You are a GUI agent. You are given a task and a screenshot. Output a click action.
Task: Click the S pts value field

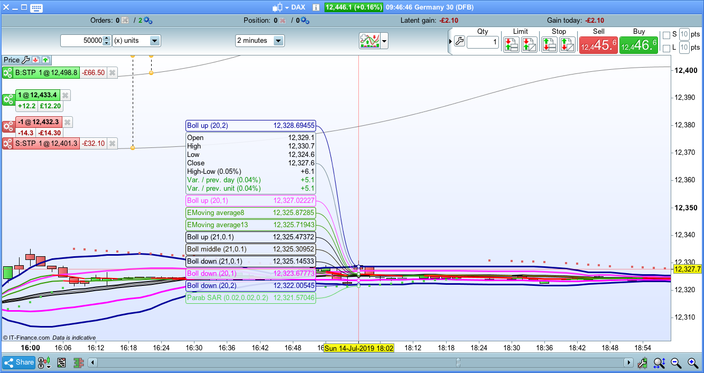(684, 35)
